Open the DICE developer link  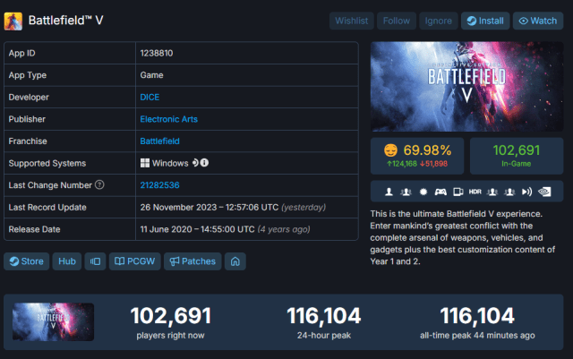click(150, 97)
